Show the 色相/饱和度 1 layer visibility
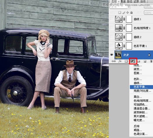Screen dimensions: 153x138 click(111, 28)
